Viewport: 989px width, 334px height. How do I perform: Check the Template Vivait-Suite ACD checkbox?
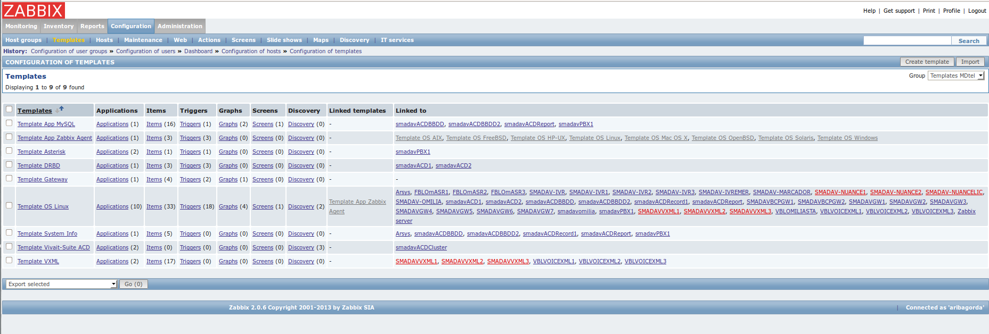(9, 246)
